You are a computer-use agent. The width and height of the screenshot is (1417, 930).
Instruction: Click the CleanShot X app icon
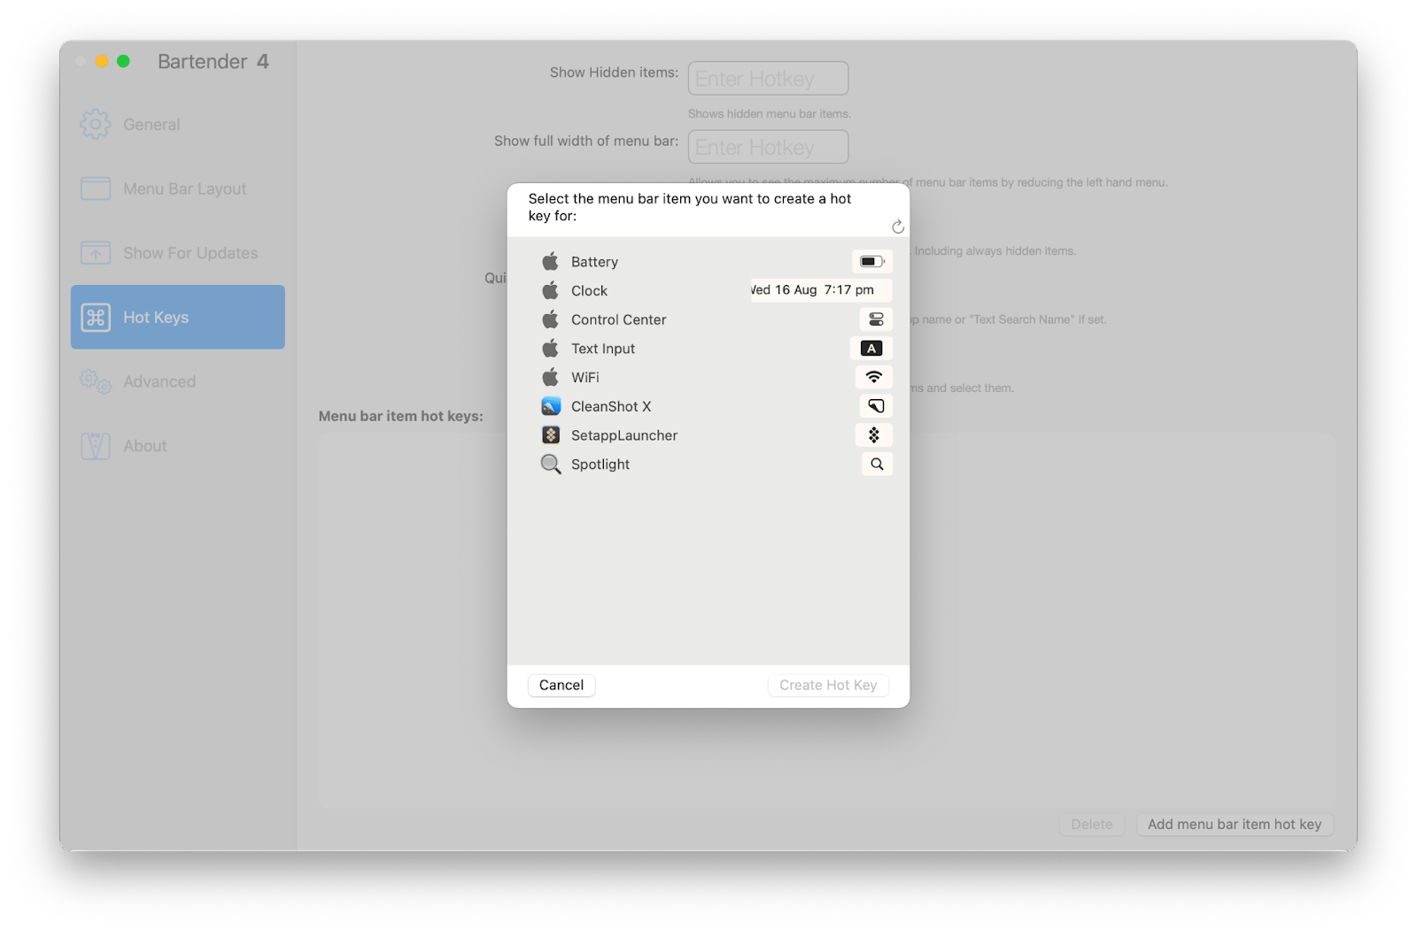(551, 406)
